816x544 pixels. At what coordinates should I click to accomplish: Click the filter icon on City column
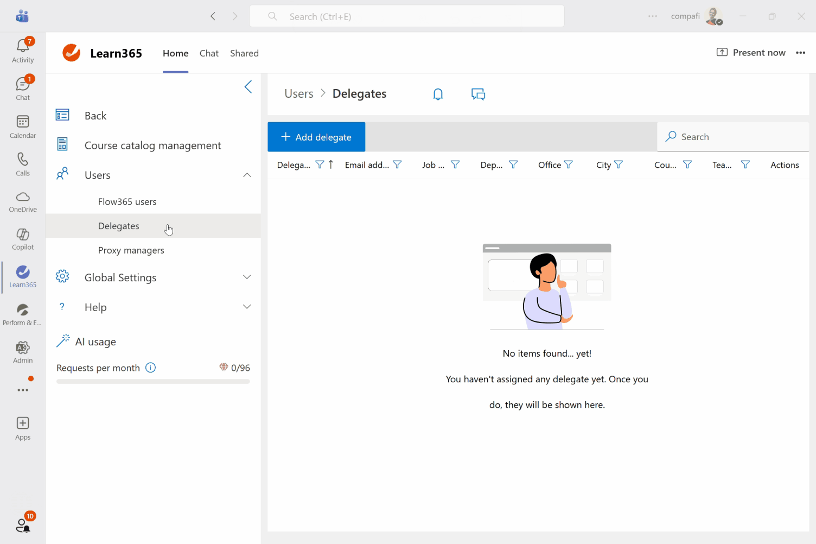(618, 165)
